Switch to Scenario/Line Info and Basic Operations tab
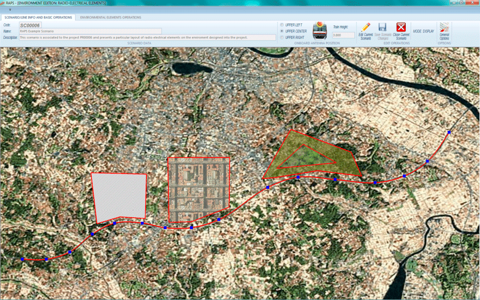This screenshot has height=300, width=480. click(x=38, y=17)
